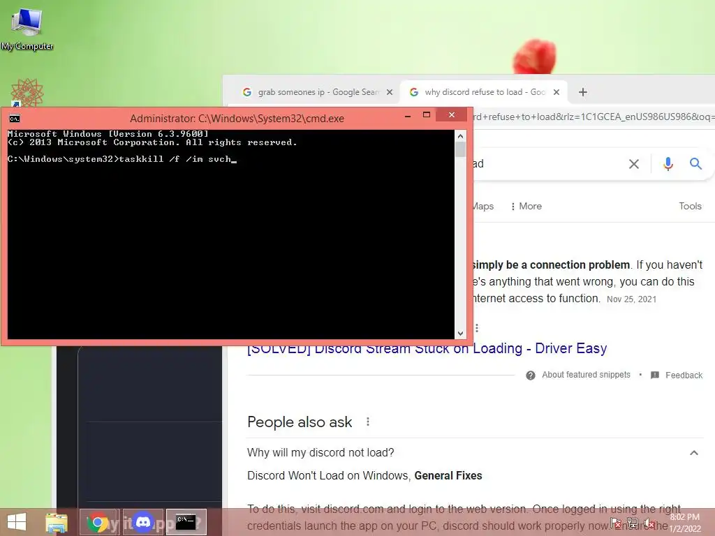Viewport: 715px width, 536px height.
Task: Click the cmd scrollbar thumb
Action: click(x=460, y=149)
